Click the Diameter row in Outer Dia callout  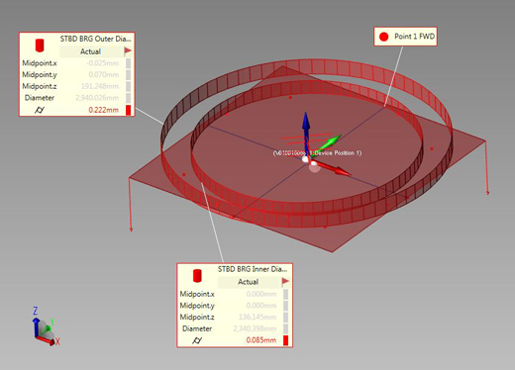76,98
